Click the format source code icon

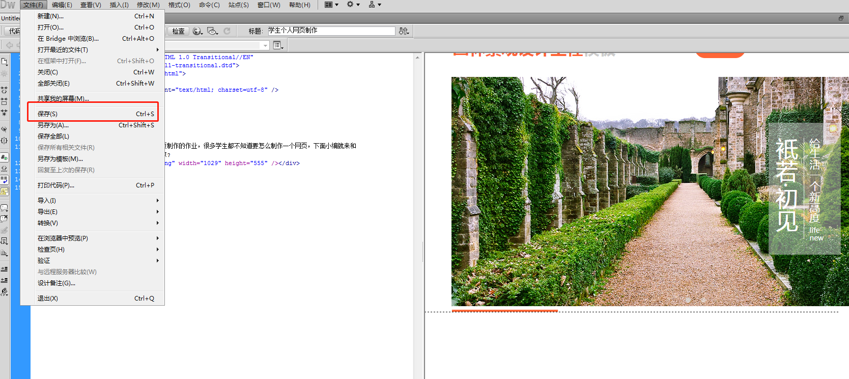pos(4,292)
